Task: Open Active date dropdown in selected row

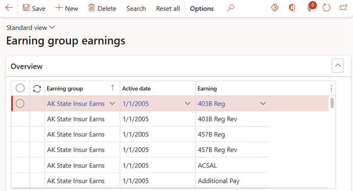Action: [x=187, y=104]
